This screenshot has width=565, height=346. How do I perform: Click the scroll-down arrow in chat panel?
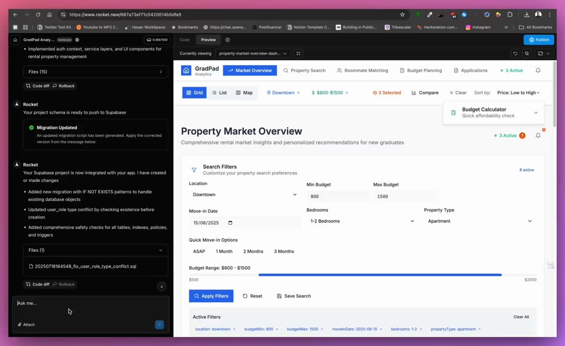pyautogui.click(x=162, y=286)
